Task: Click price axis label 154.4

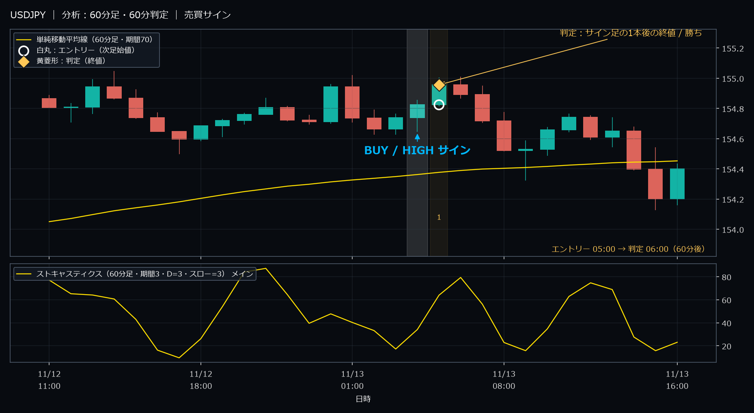Action: click(732, 169)
